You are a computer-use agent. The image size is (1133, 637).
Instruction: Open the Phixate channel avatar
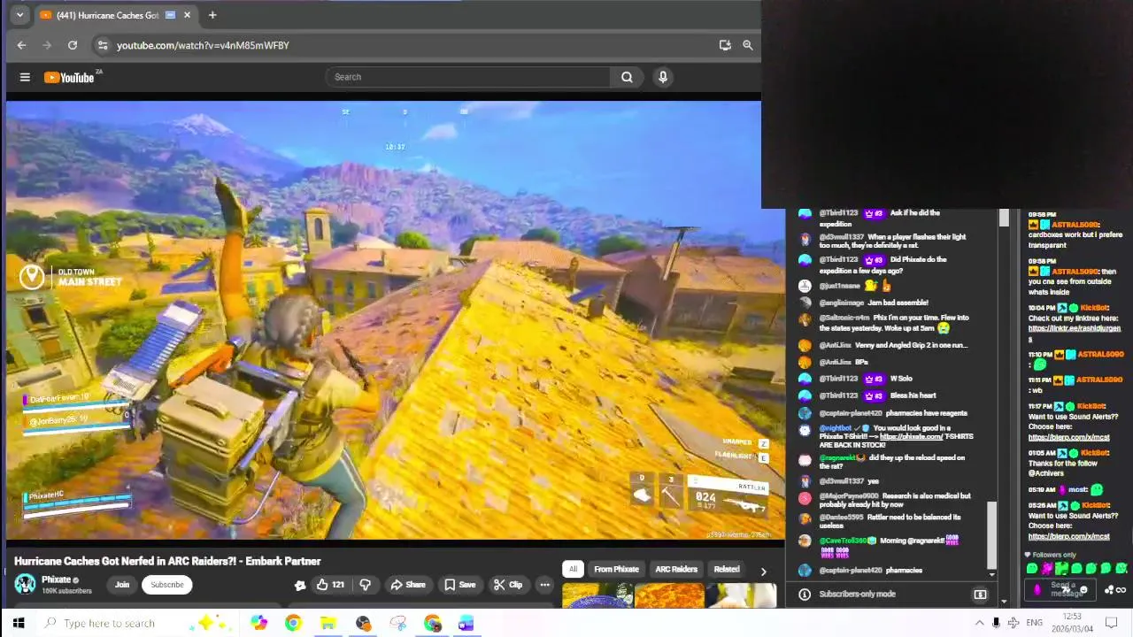click(25, 584)
